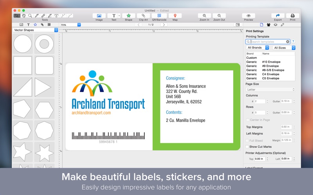This screenshot has width=313, height=195.
Task: Go to the next page arrow
Action: click(164, 25)
